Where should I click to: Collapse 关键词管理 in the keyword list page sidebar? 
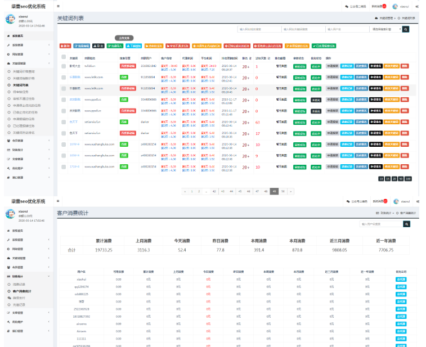25,64
